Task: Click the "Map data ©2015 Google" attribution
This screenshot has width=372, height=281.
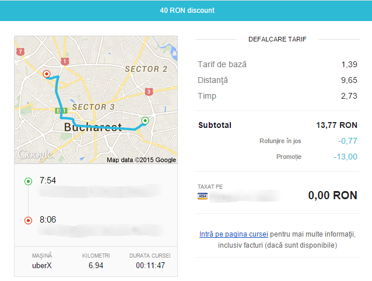Action: tap(141, 159)
